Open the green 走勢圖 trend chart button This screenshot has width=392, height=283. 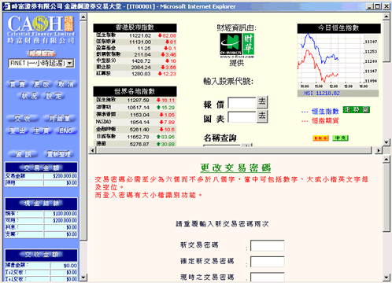[x=357, y=110]
